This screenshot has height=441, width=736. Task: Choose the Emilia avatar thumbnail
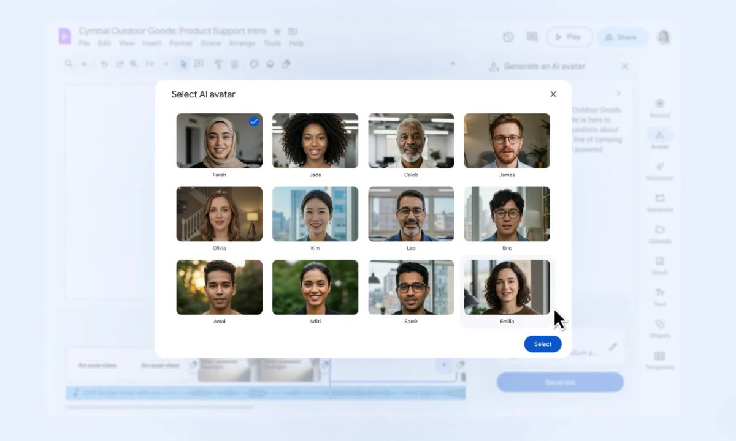[x=507, y=287]
